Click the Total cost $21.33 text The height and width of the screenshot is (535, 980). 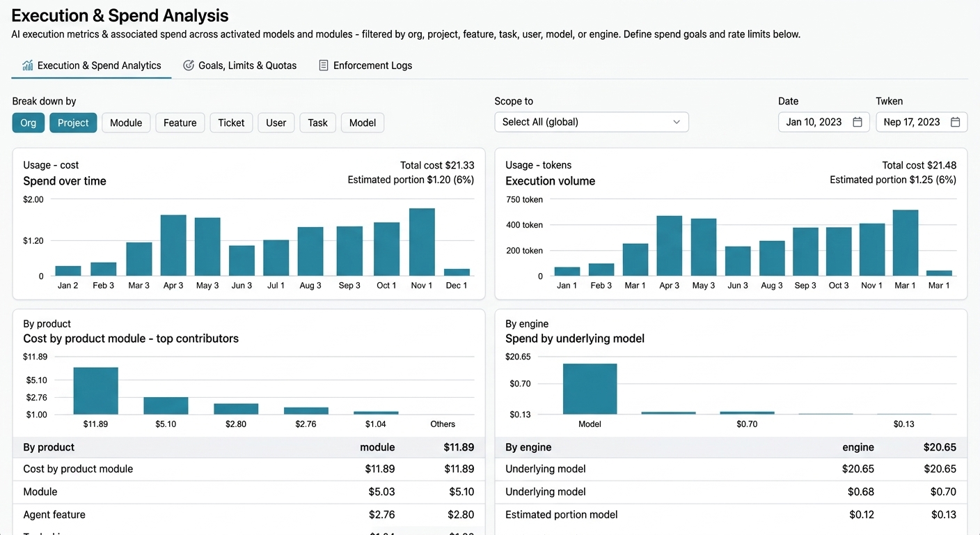click(437, 165)
